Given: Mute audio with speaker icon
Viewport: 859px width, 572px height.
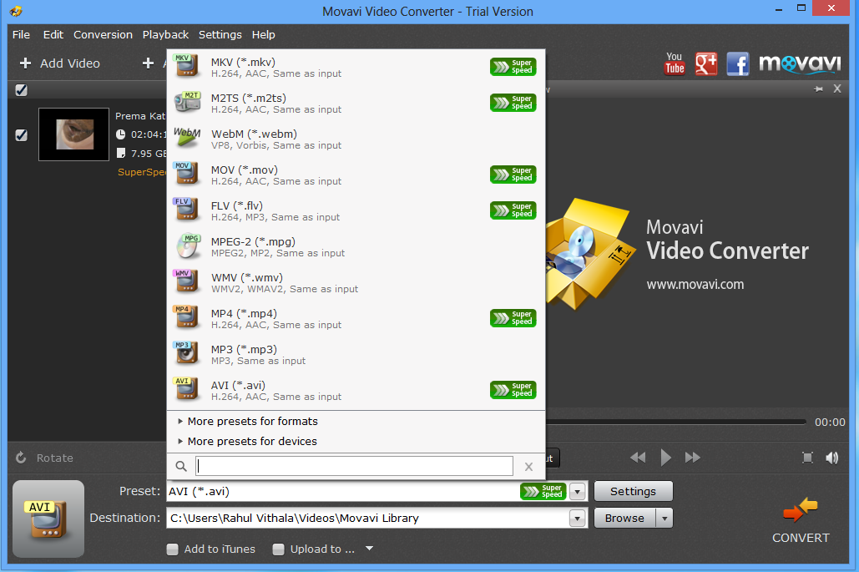Looking at the screenshot, I should [x=831, y=458].
